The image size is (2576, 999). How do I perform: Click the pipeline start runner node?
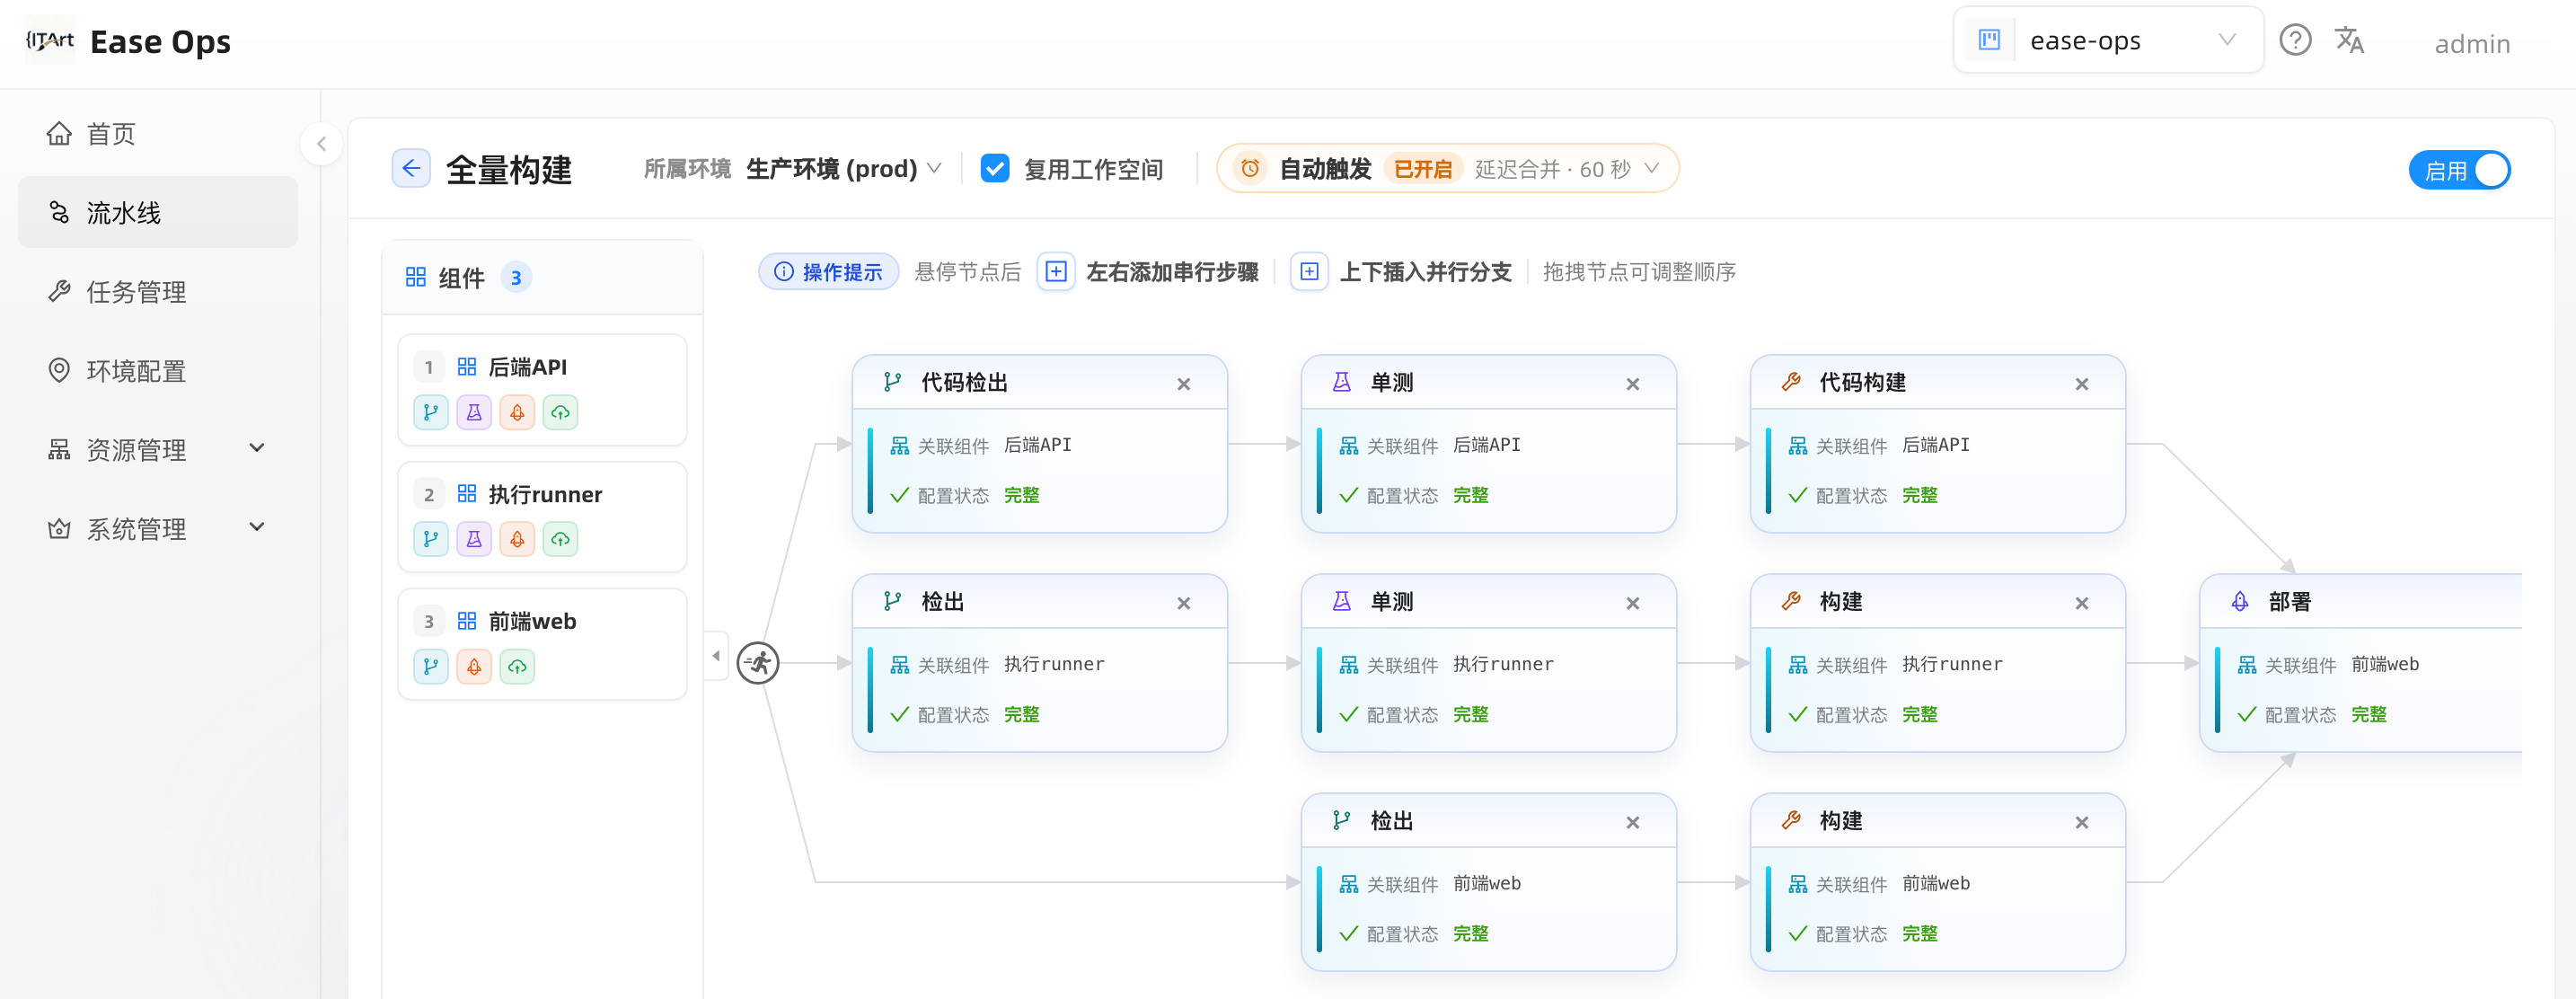(x=759, y=662)
